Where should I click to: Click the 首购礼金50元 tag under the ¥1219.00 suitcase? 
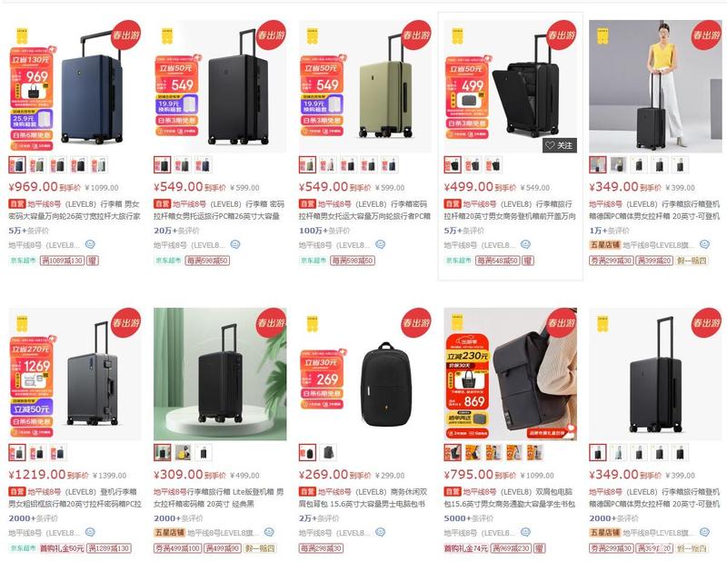pyautogui.click(x=62, y=548)
